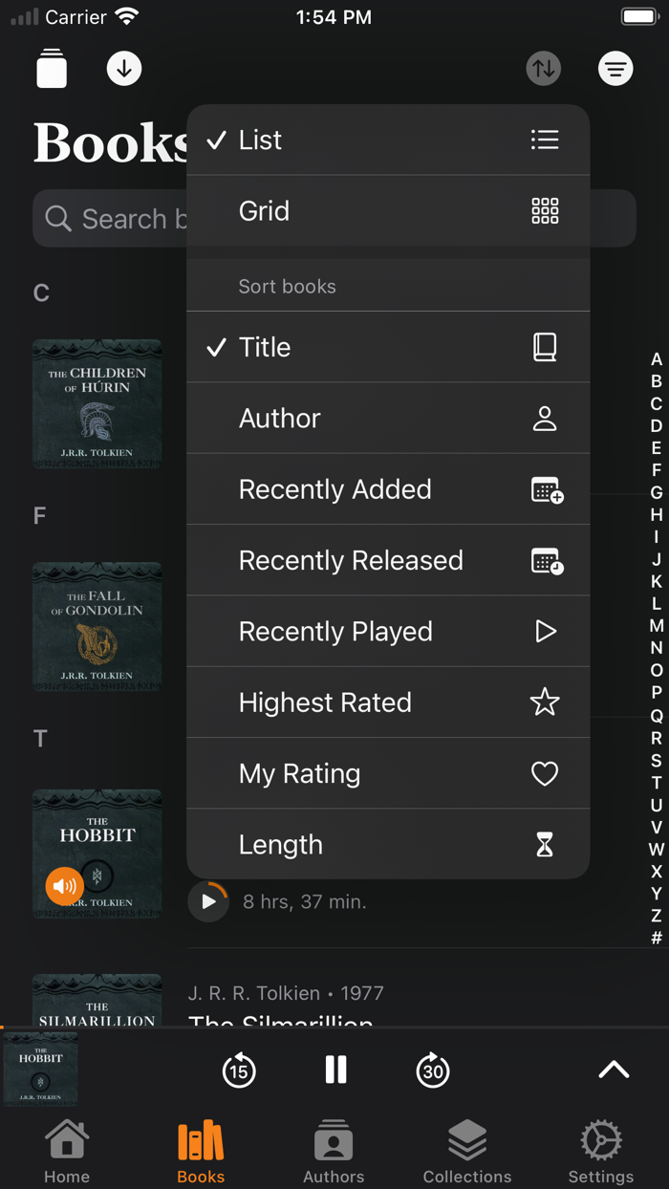Tap the '8 hrs, 37 min.' text
Screen dimensions: 669x1189
tap(305, 901)
